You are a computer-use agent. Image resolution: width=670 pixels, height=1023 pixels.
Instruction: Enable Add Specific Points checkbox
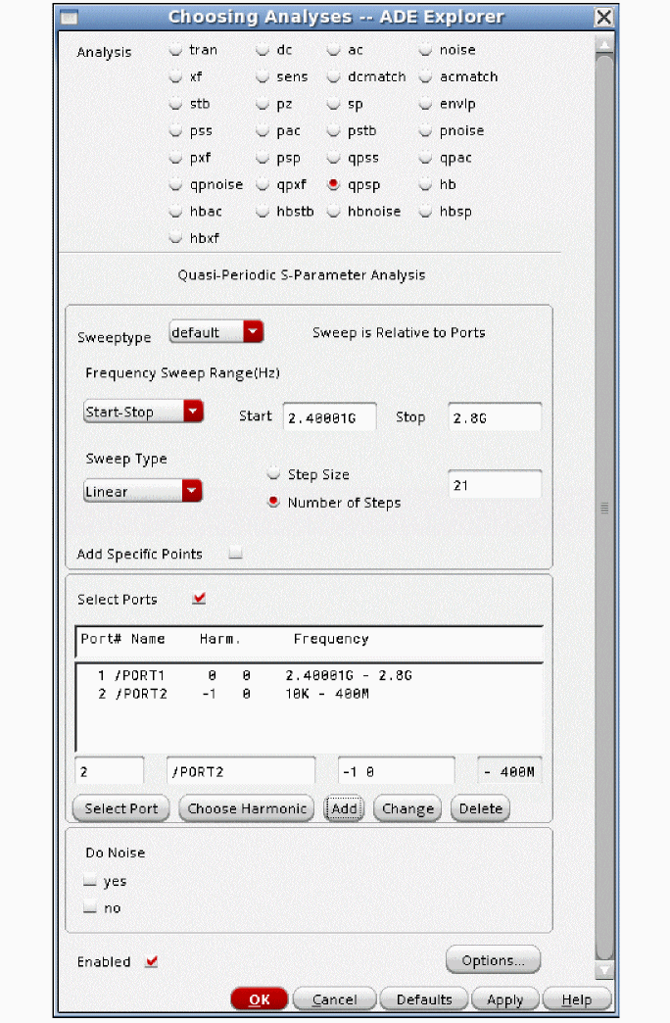[x=235, y=554]
